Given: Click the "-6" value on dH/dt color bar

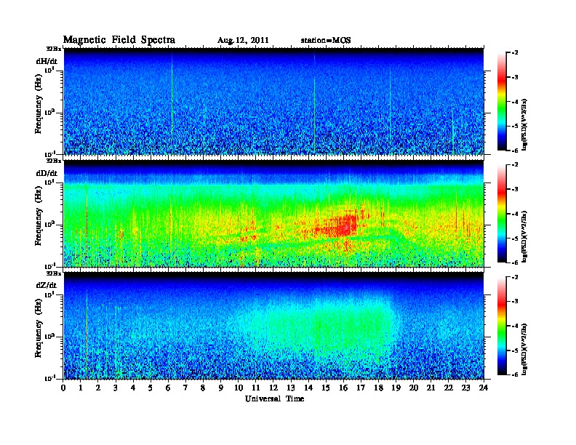Looking at the screenshot, I should [x=515, y=151].
